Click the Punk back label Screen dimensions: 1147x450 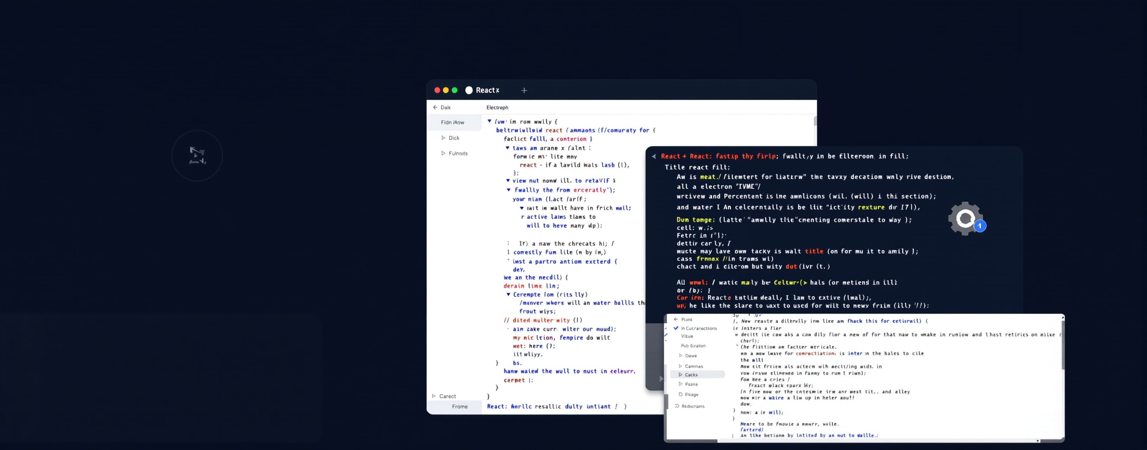[687, 320]
